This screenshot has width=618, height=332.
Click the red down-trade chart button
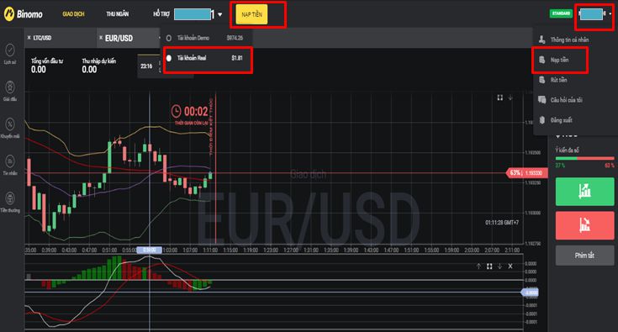(x=584, y=225)
